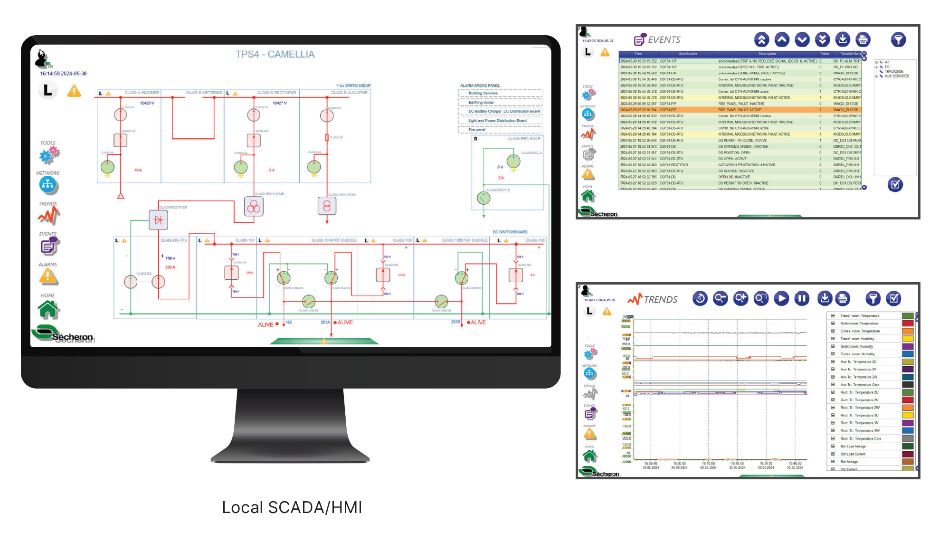Viewport: 939px width, 533px height.
Task: Expand the AC node in the Events tree
Action: point(877,62)
